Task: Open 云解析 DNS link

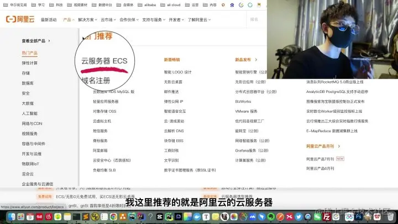Action: (x=174, y=131)
